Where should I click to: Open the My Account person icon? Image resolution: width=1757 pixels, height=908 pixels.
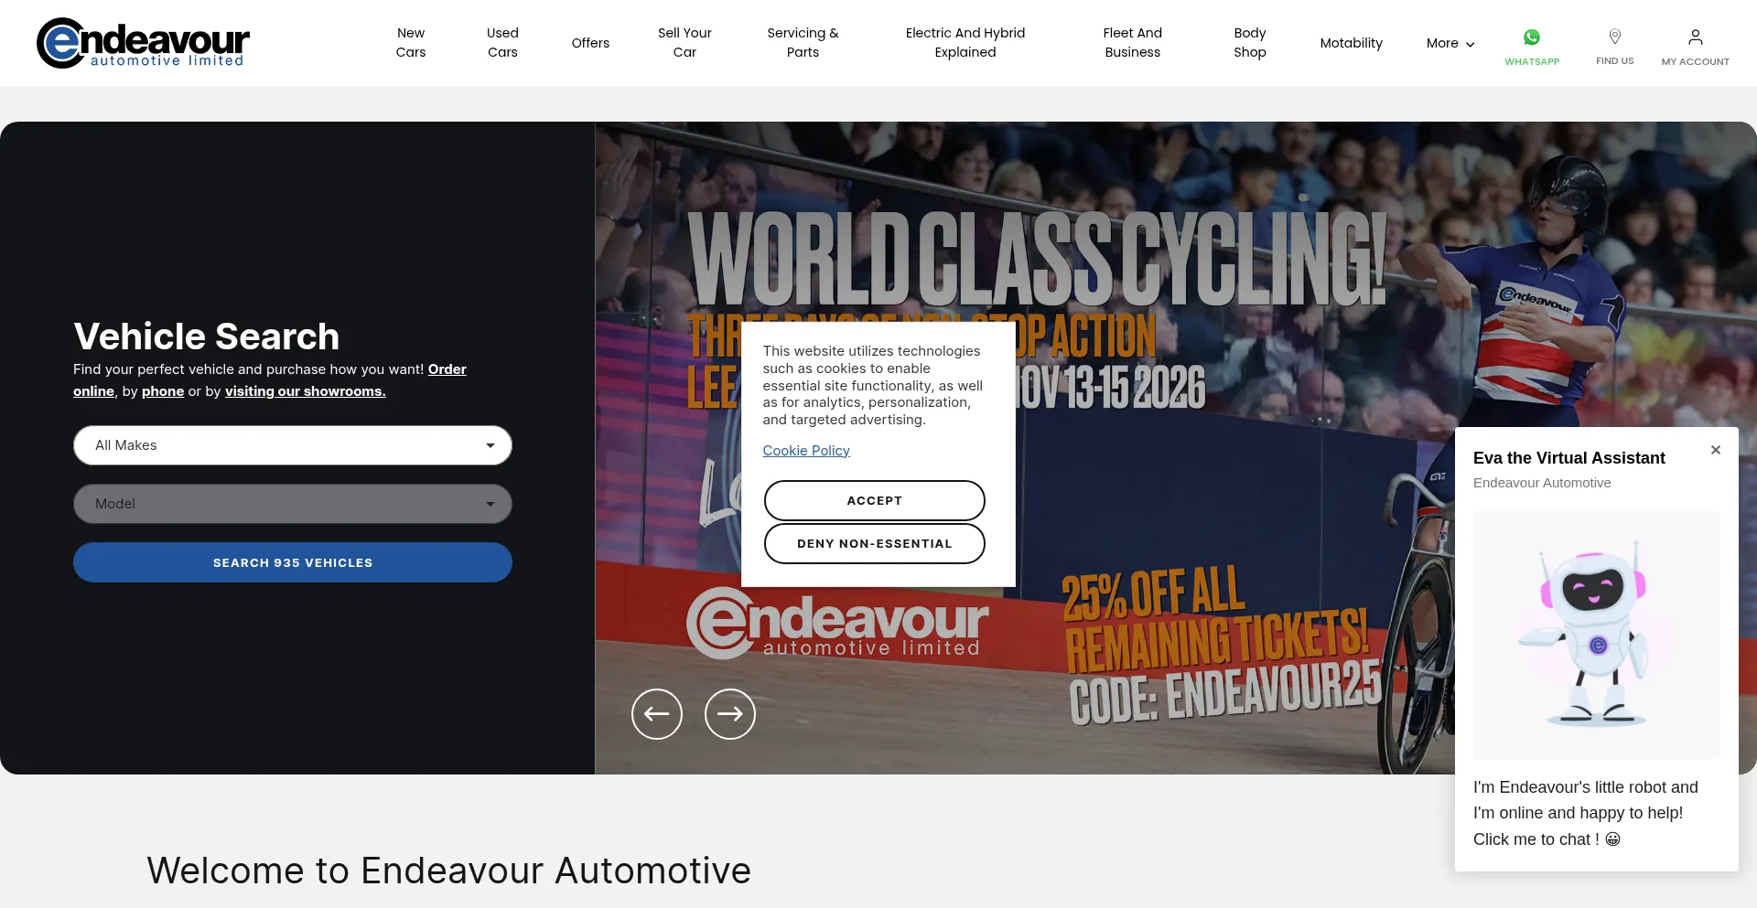point(1695,37)
